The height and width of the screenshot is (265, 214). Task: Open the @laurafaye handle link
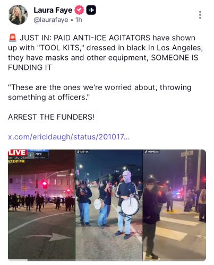pos(51,20)
